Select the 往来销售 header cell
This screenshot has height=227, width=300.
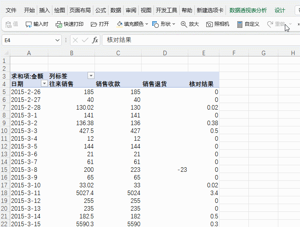point(71,84)
